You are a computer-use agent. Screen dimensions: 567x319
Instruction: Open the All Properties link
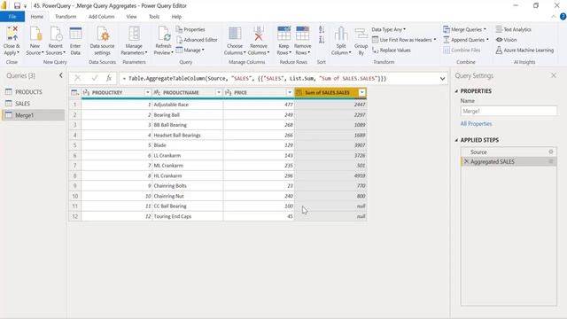click(x=476, y=124)
